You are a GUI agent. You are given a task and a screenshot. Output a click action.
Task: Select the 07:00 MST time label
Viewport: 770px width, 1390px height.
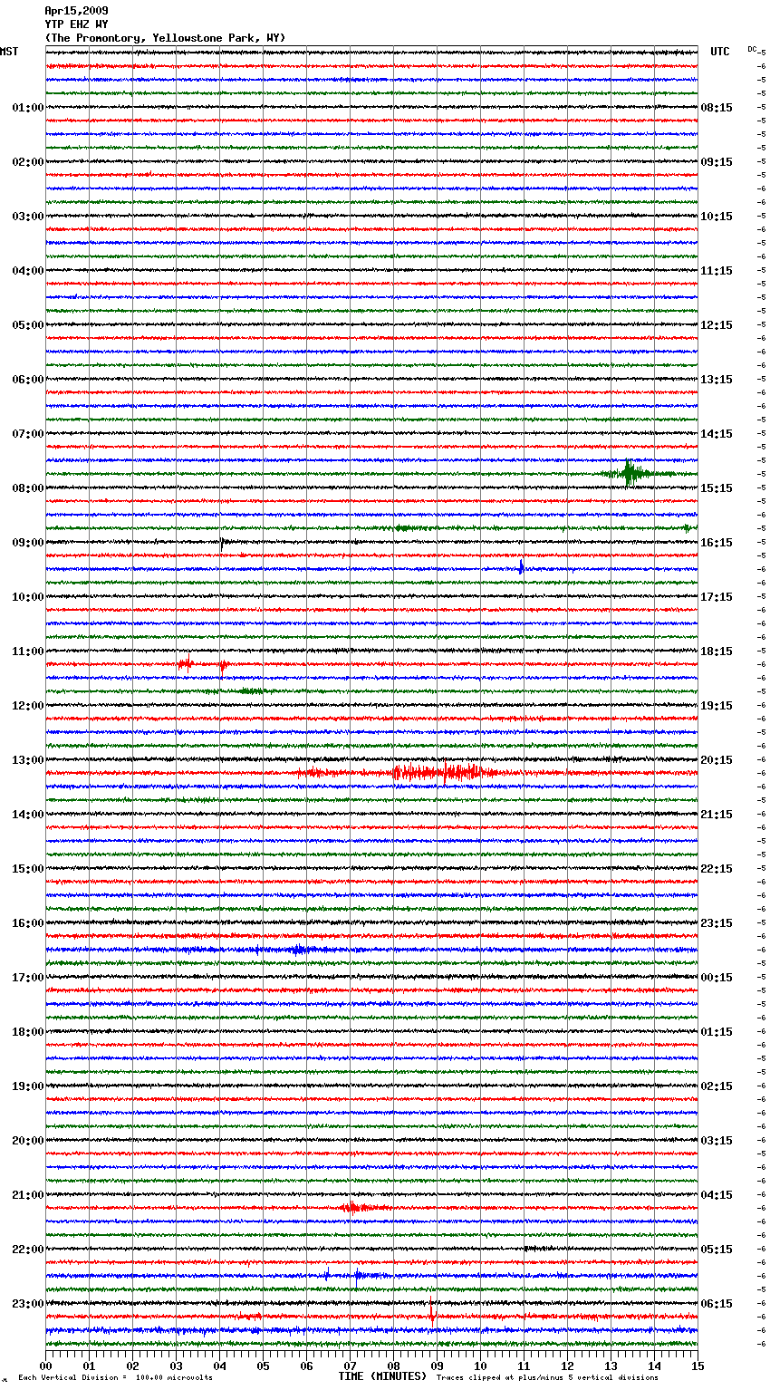click(x=28, y=434)
